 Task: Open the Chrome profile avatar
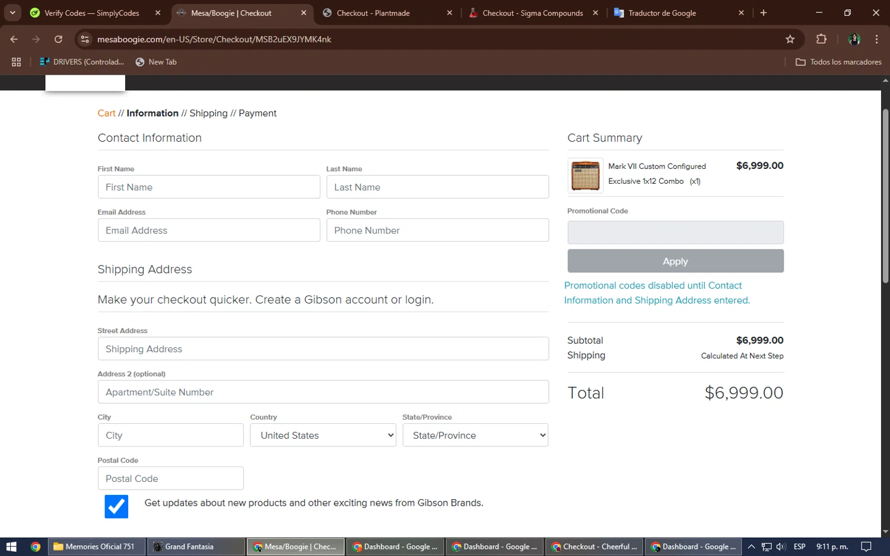[x=854, y=39]
